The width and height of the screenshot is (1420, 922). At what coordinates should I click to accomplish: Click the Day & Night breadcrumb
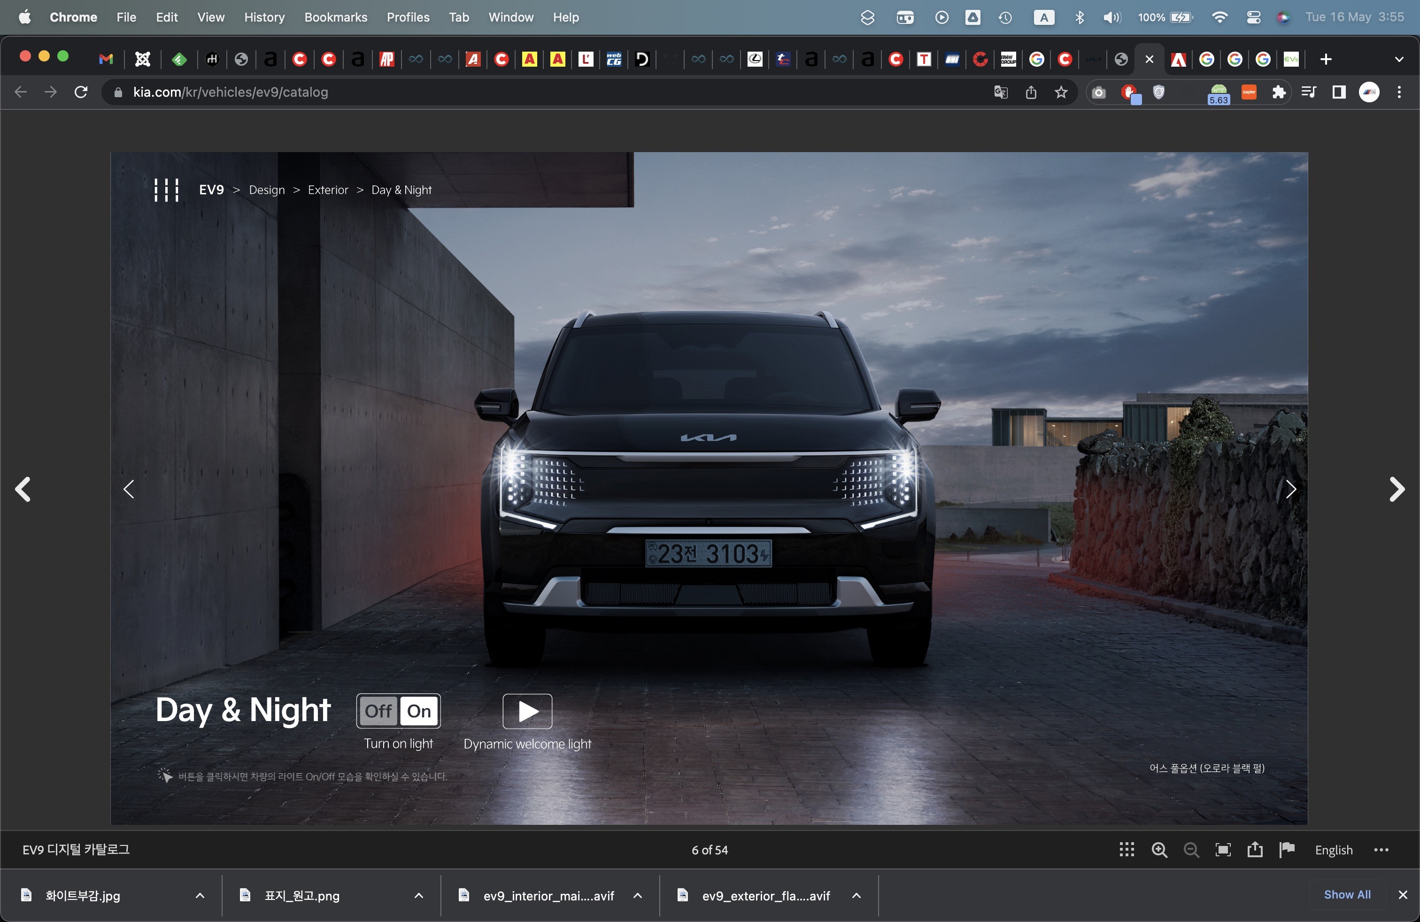click(x=401, y=190)
